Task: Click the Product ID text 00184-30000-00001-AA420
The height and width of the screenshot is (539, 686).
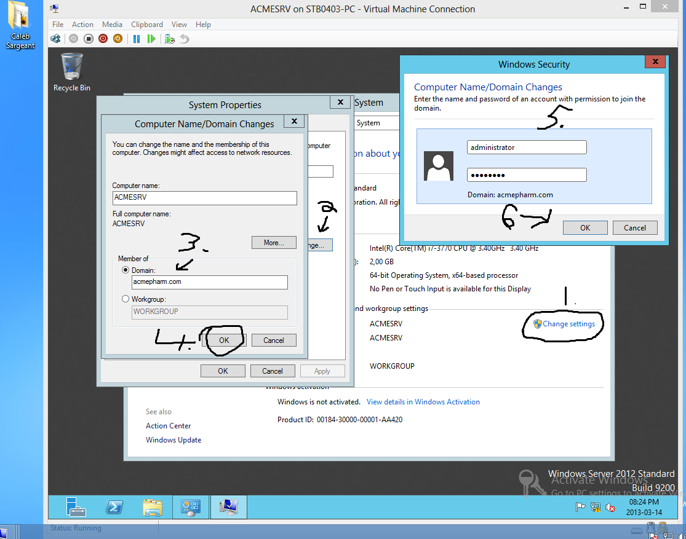Action: pos(360,420)
